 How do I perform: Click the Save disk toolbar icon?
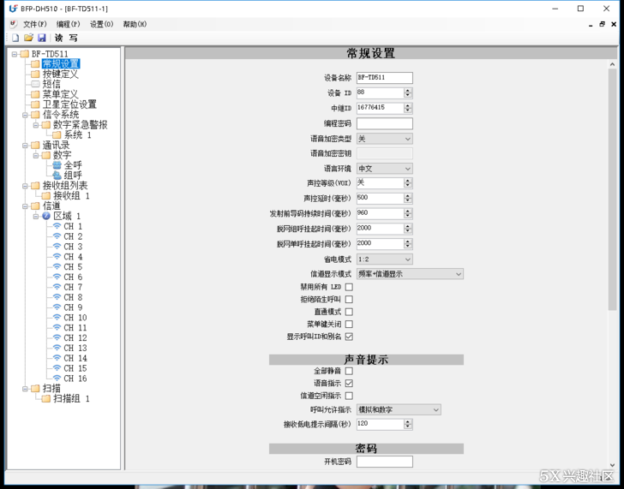coord(41,38)
